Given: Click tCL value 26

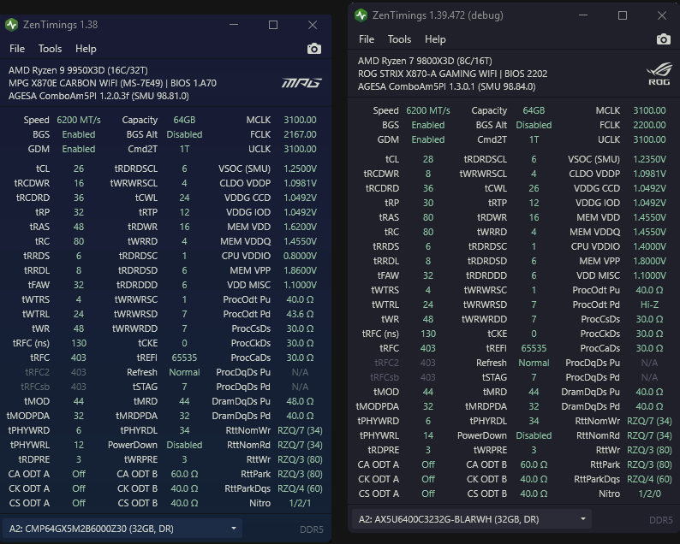Looking at the screenshot, I should [x=79, y=169].
